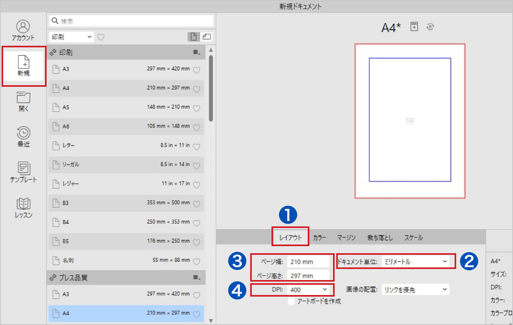Open the 開く folder section

(24, 101)
